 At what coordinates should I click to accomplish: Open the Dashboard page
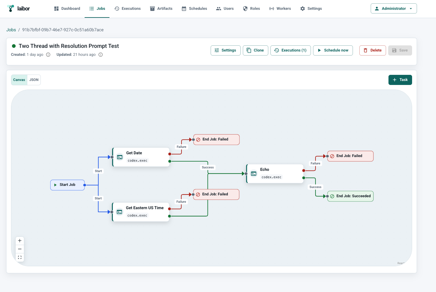coord(67,9)
